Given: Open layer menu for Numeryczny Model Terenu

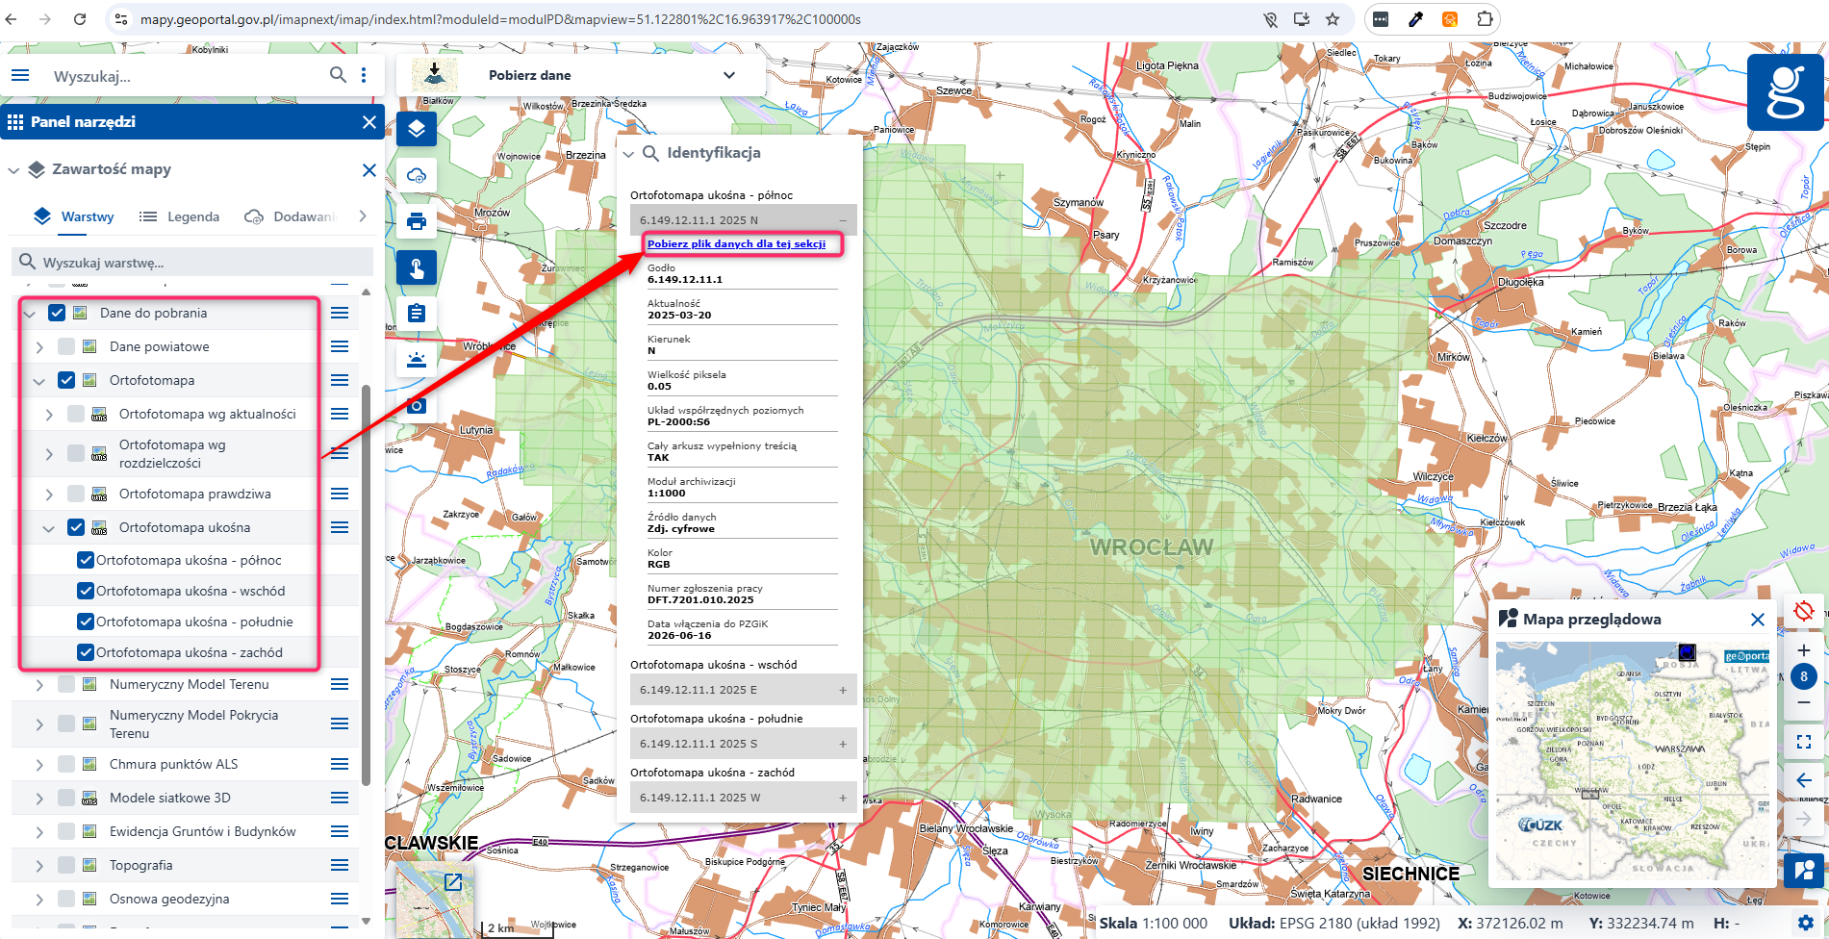Looking at the screenshot, I should (x=340, y=684).
